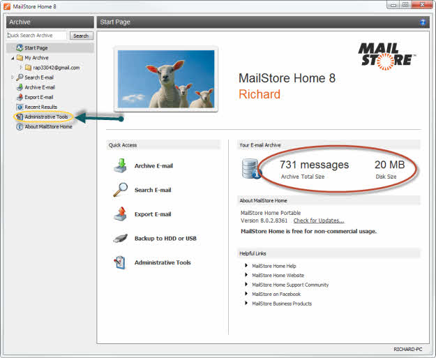Click the MailStore logo
This screenshot has width=436, height=358.
(386, 57)
